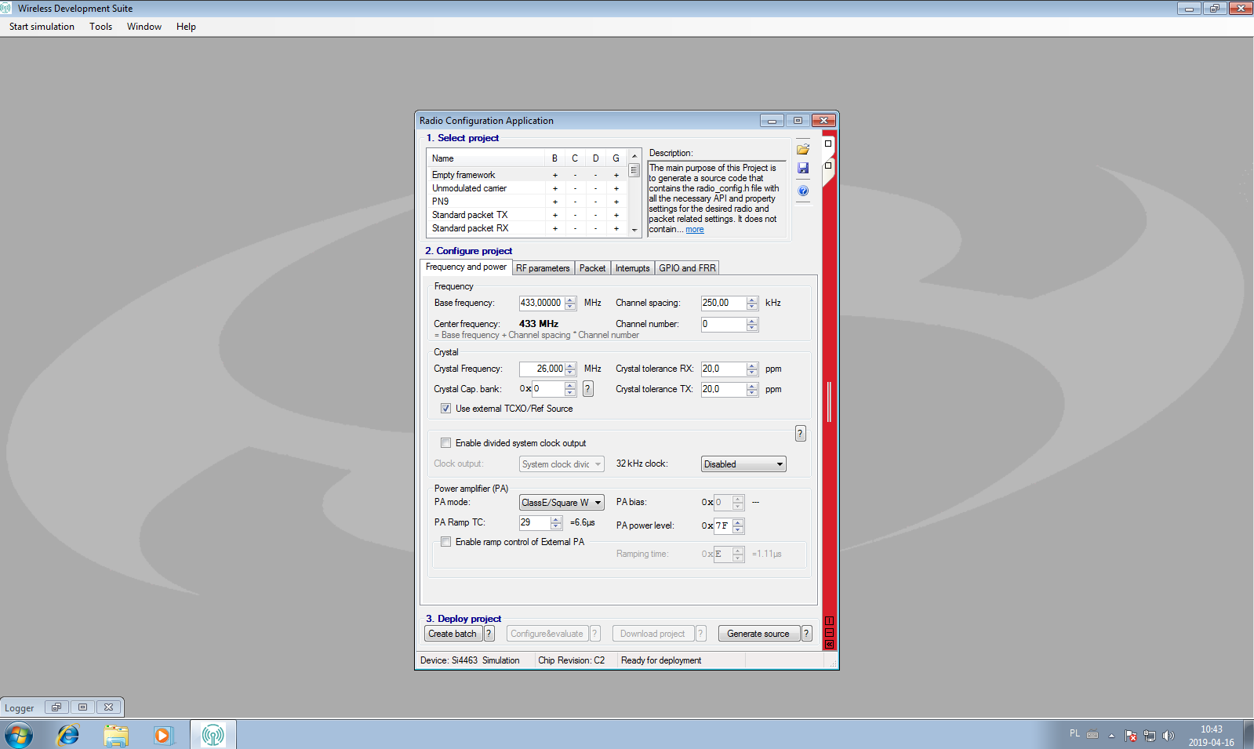
Task: Select the Unmodulated carrier project row
Action: [526, 188]
